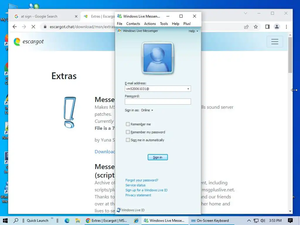Show hidden system tray icons
300x225 pixels.
point(249,221)
